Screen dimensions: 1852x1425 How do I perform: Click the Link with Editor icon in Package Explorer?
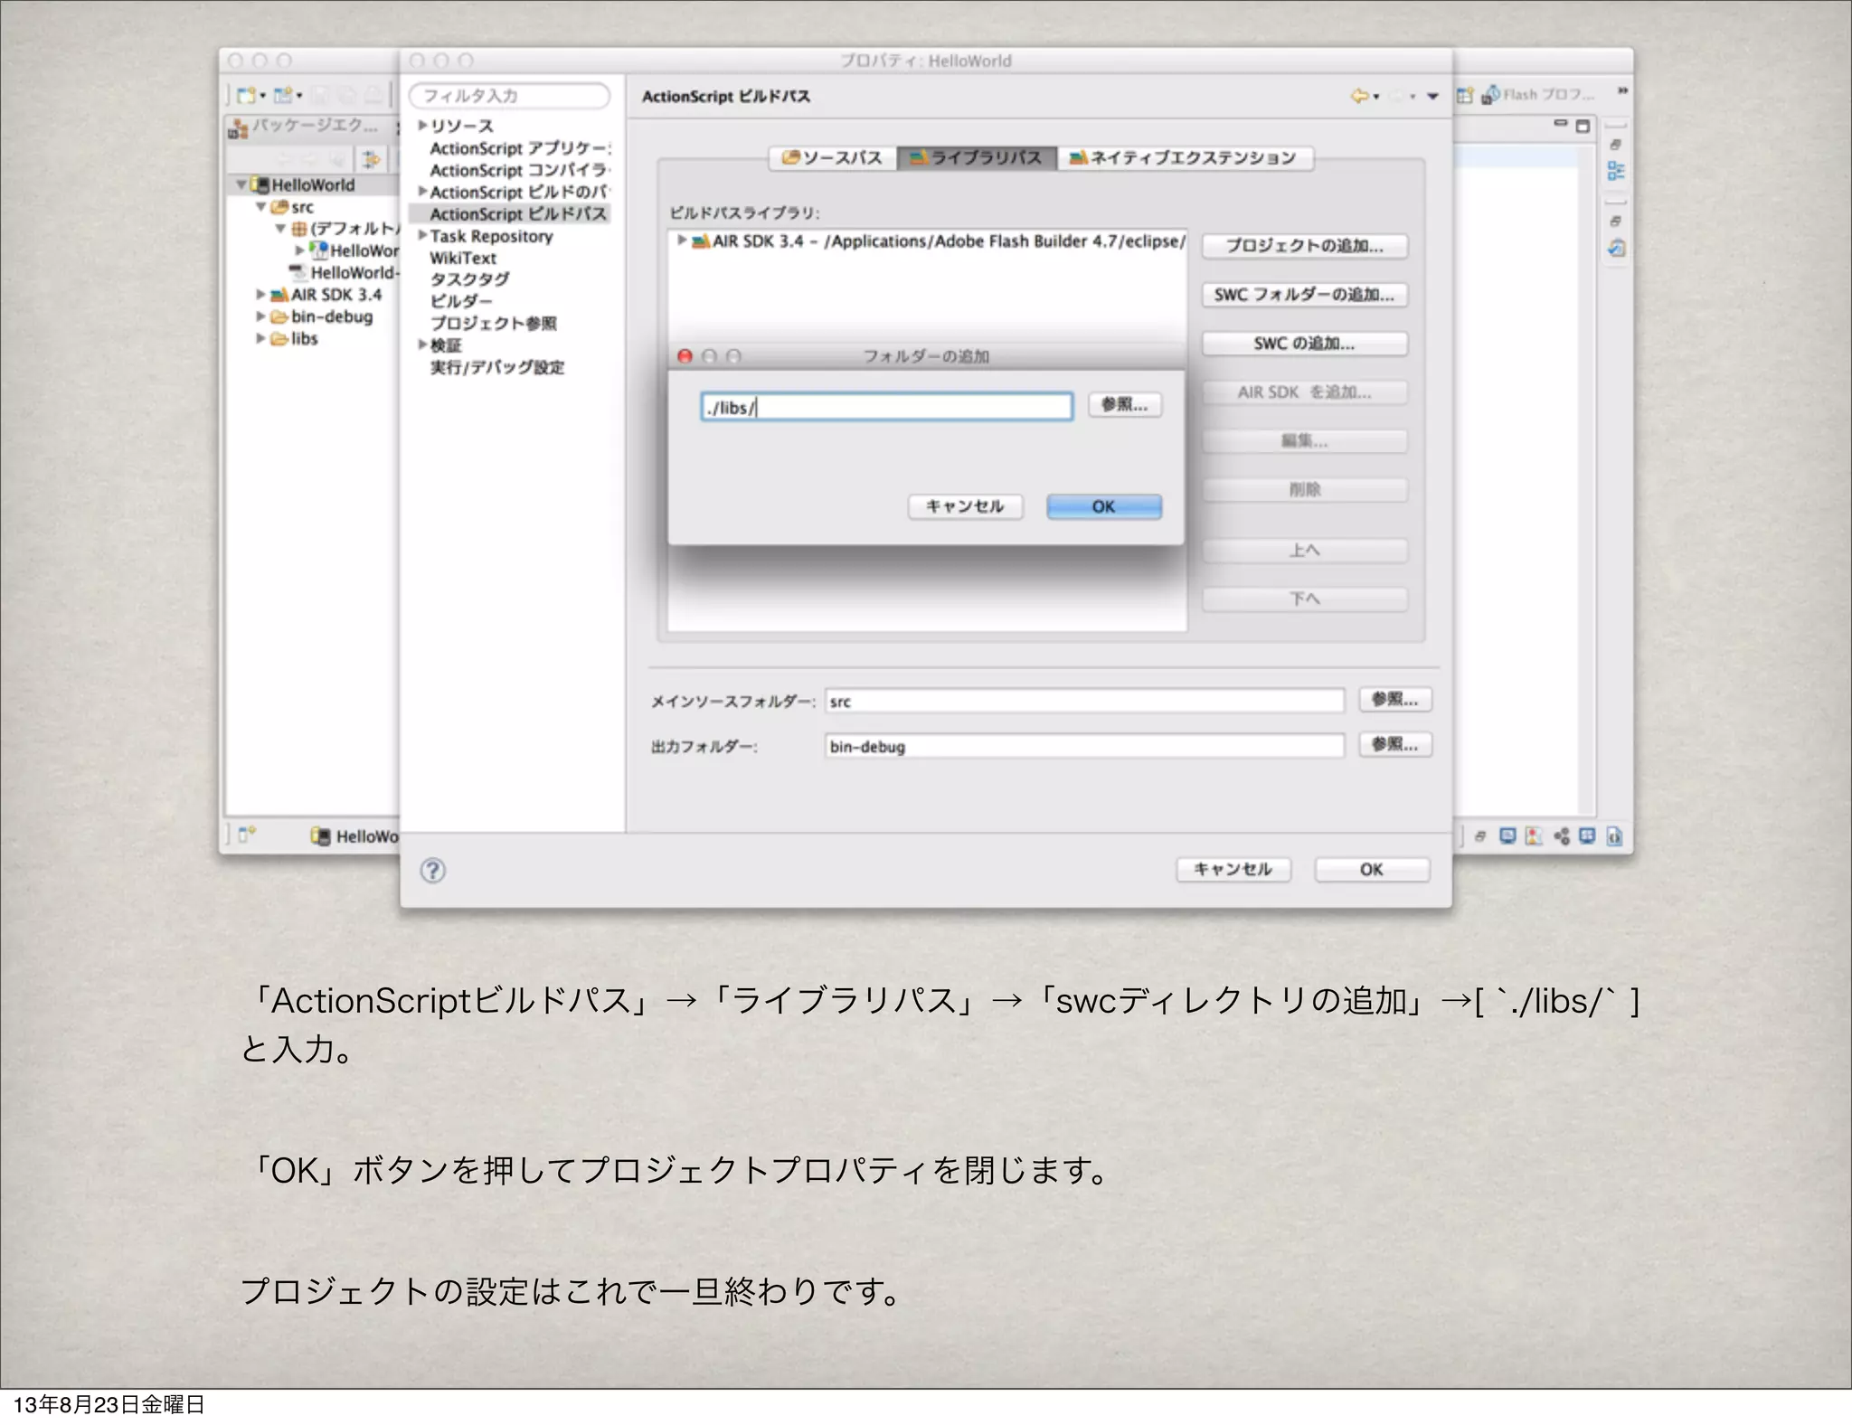coord(371,160)
